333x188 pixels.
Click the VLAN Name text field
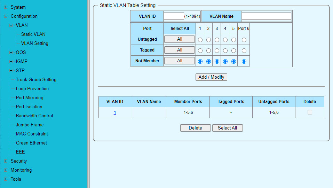click(266, 16)
